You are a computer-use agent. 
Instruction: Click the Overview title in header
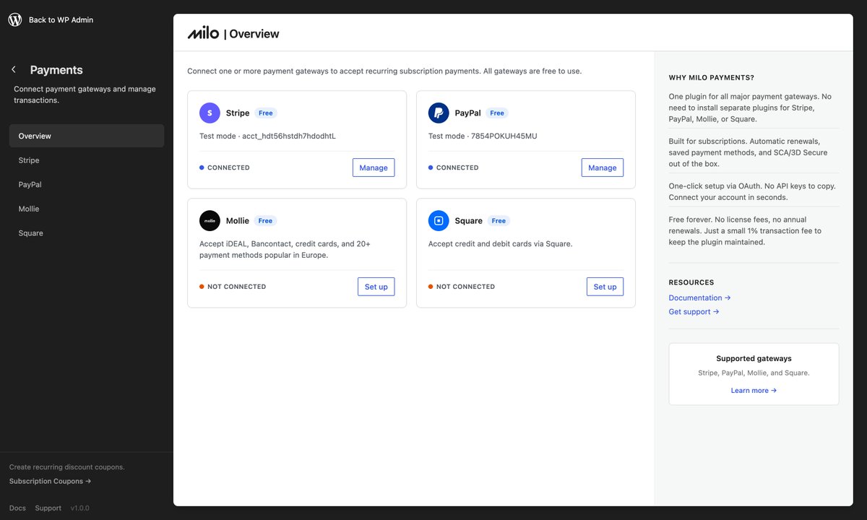(x=254, y=34)
